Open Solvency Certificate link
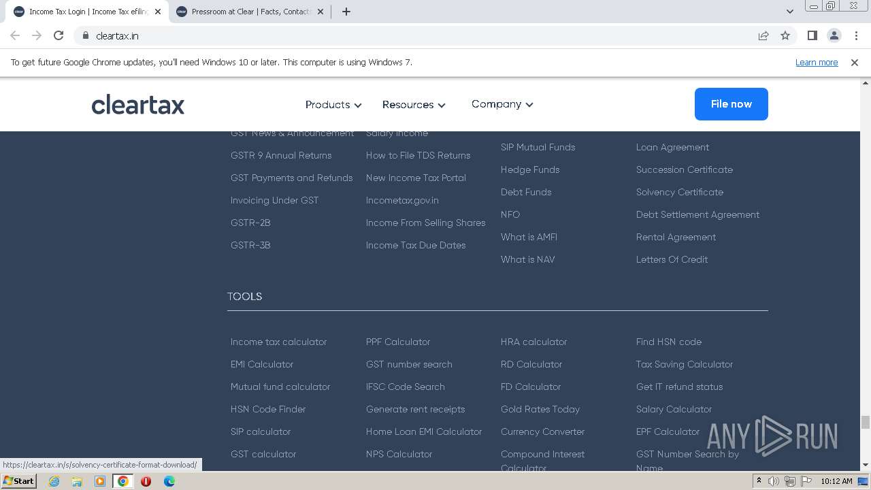871x490 pixels. (x=680, y=192)
